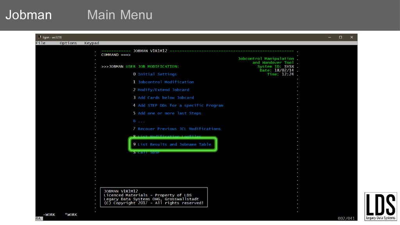Viewport: 400px width, 225px height.
Task: Maximize the Egon wc3270 window
Action: pos(340,37)
